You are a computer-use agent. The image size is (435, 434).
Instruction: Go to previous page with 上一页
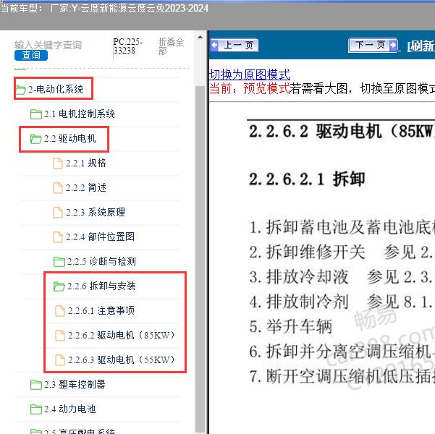point(235,45)
